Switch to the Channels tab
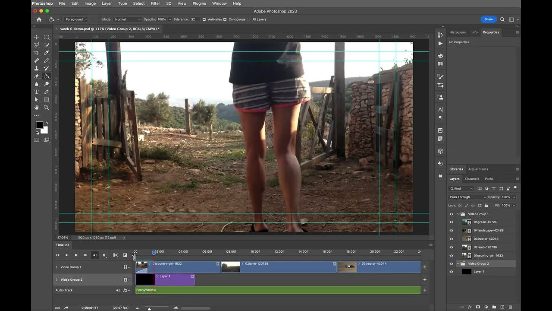This screenshot has width=552, height=311. click(472, 179)
